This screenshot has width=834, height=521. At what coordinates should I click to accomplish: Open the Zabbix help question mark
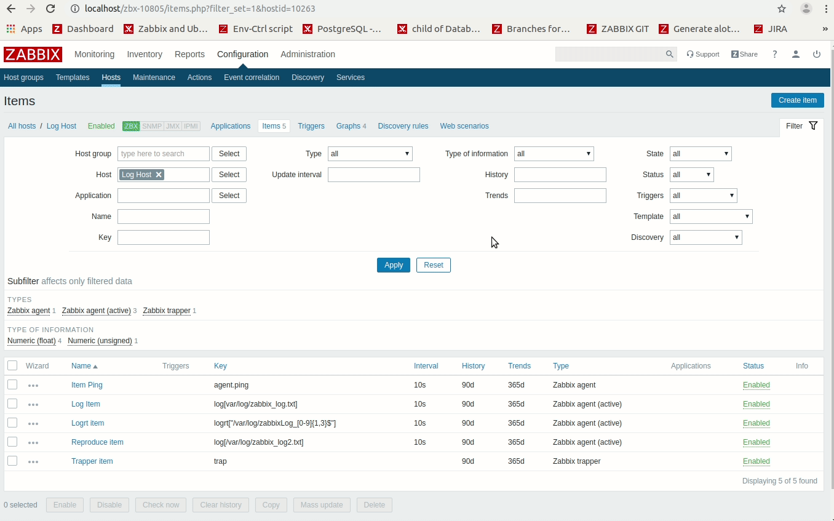click(775, 54)
